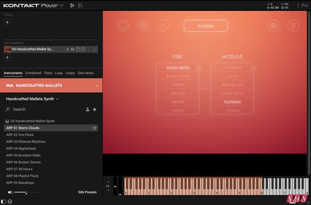The height and width of the screenshot is (205, 311).
Task: Select preset ARP 09 Raindrops
Action: [x=51, y=183]
